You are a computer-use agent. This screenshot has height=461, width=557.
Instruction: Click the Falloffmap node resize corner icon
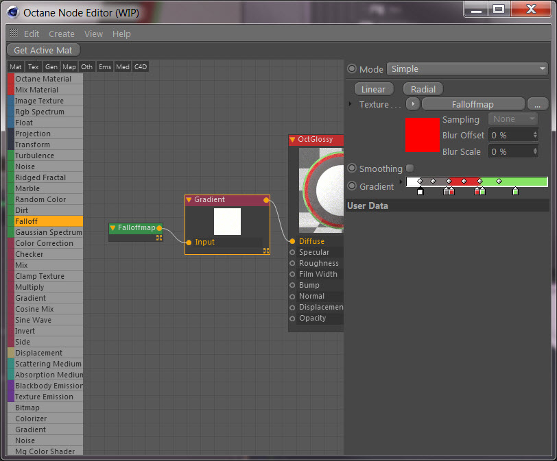coord(158,238)
